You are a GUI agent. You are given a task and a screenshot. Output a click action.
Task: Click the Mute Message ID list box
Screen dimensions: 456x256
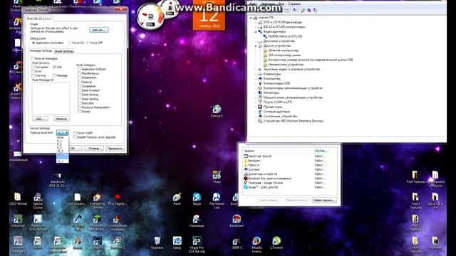point(51,98)
